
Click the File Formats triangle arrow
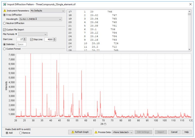point(16,34)
